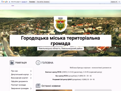Click the lock icon beside Google logo
Viewport: 121px width, 91px height.
click(10, 2)
